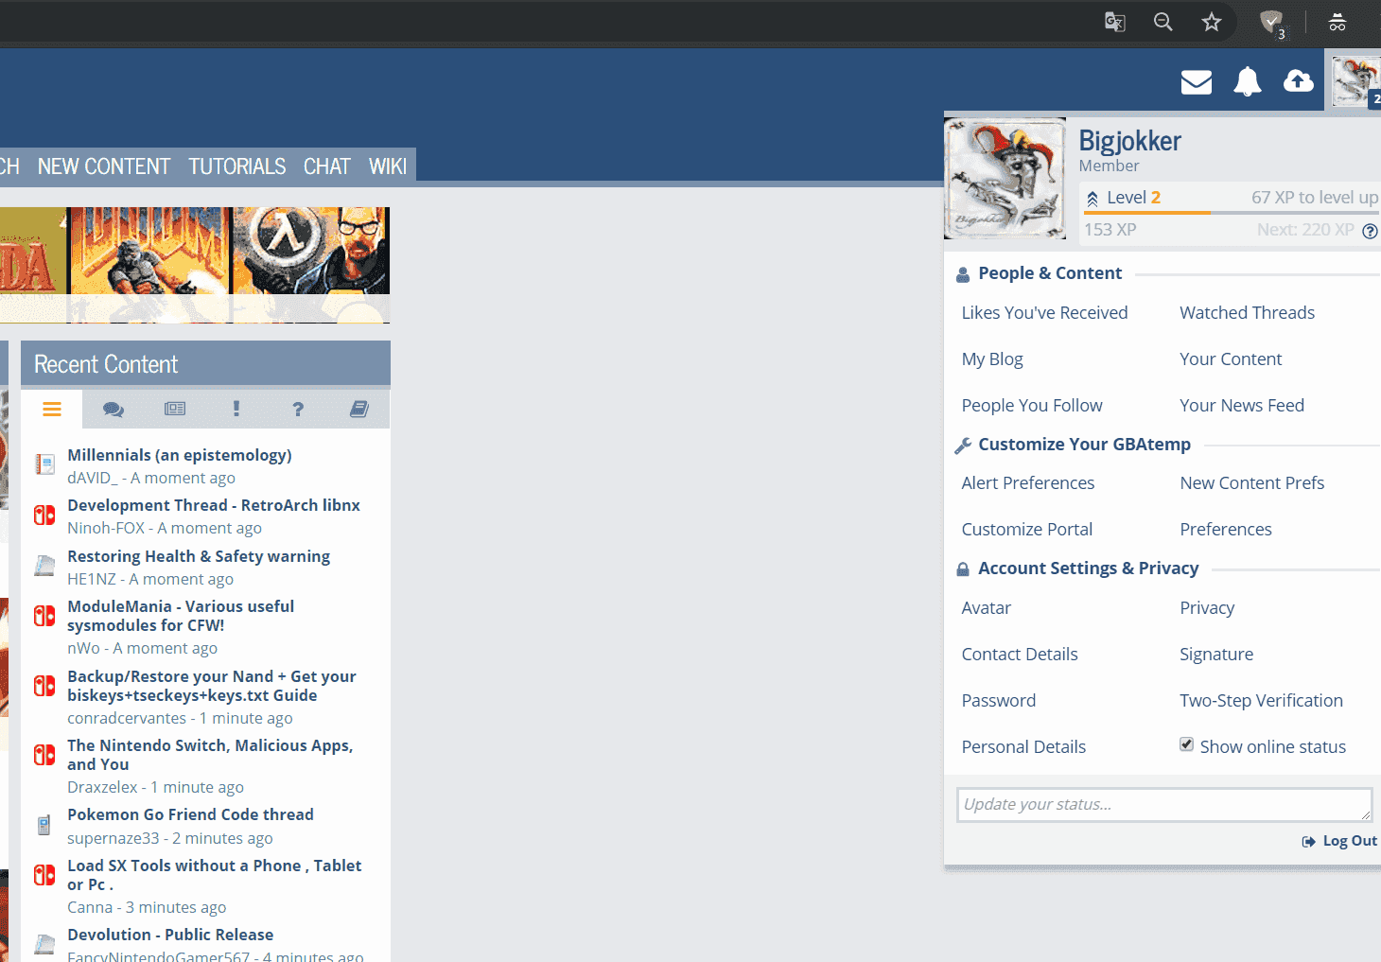The width and height of the screenshot is (1381, 962).
Task: Open The Nintendo Switch, Malicious Apps thread
Action: pos(210,755)
